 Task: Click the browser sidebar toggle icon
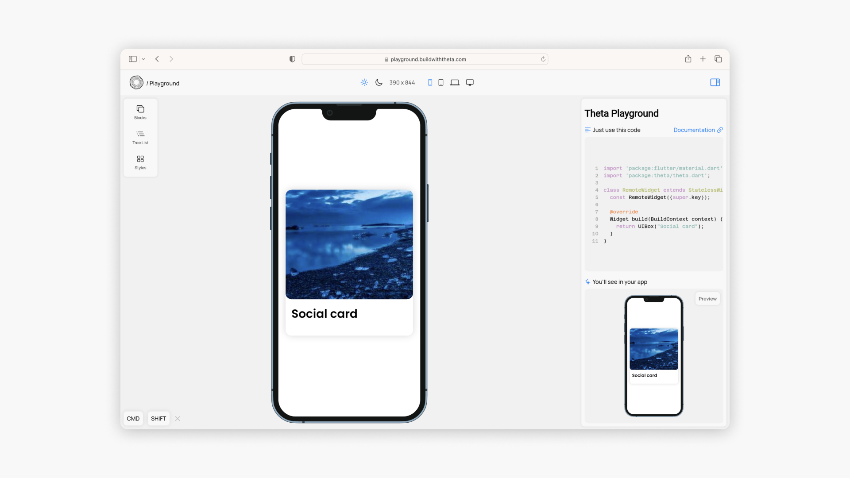click(133, 59)
